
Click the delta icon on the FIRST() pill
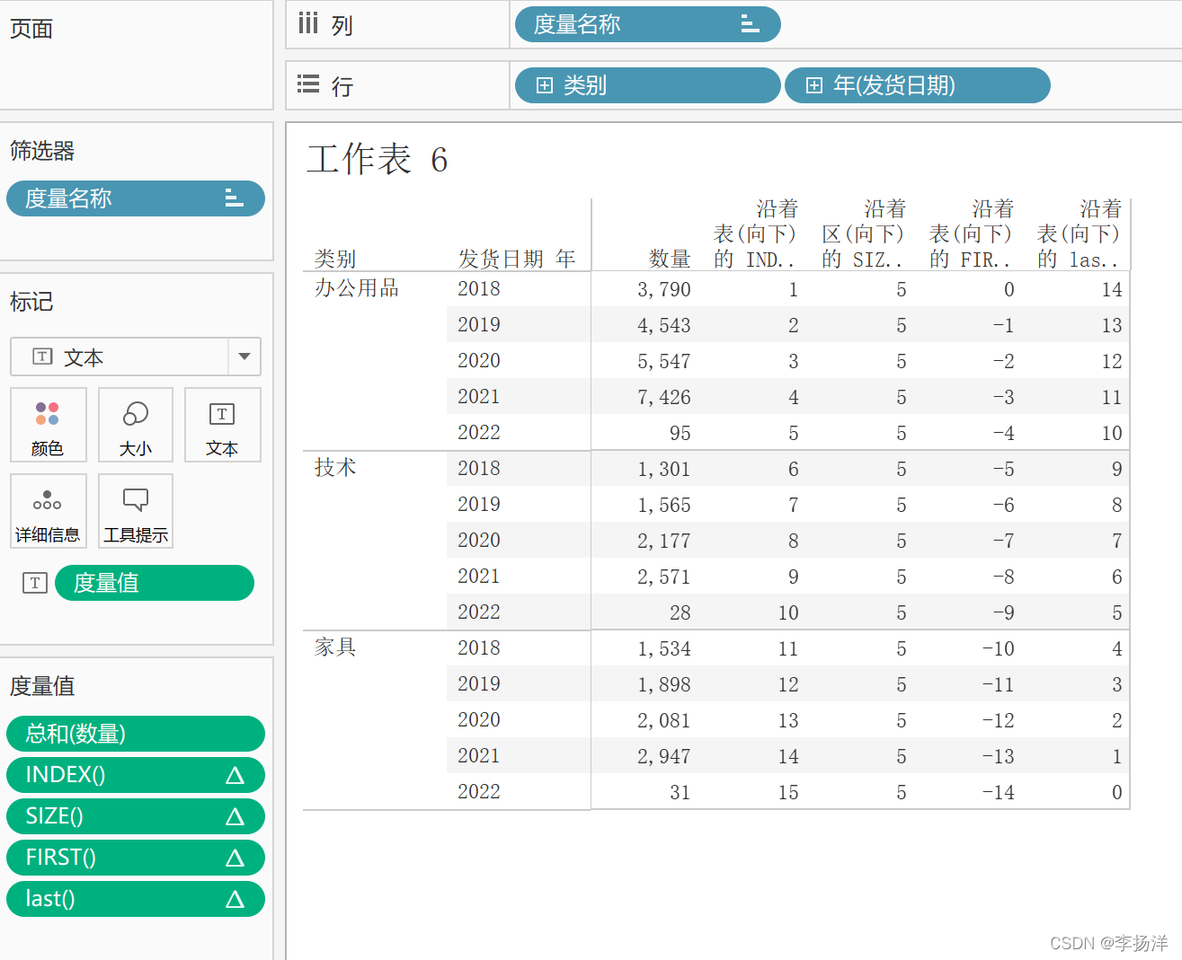point(235,858)
